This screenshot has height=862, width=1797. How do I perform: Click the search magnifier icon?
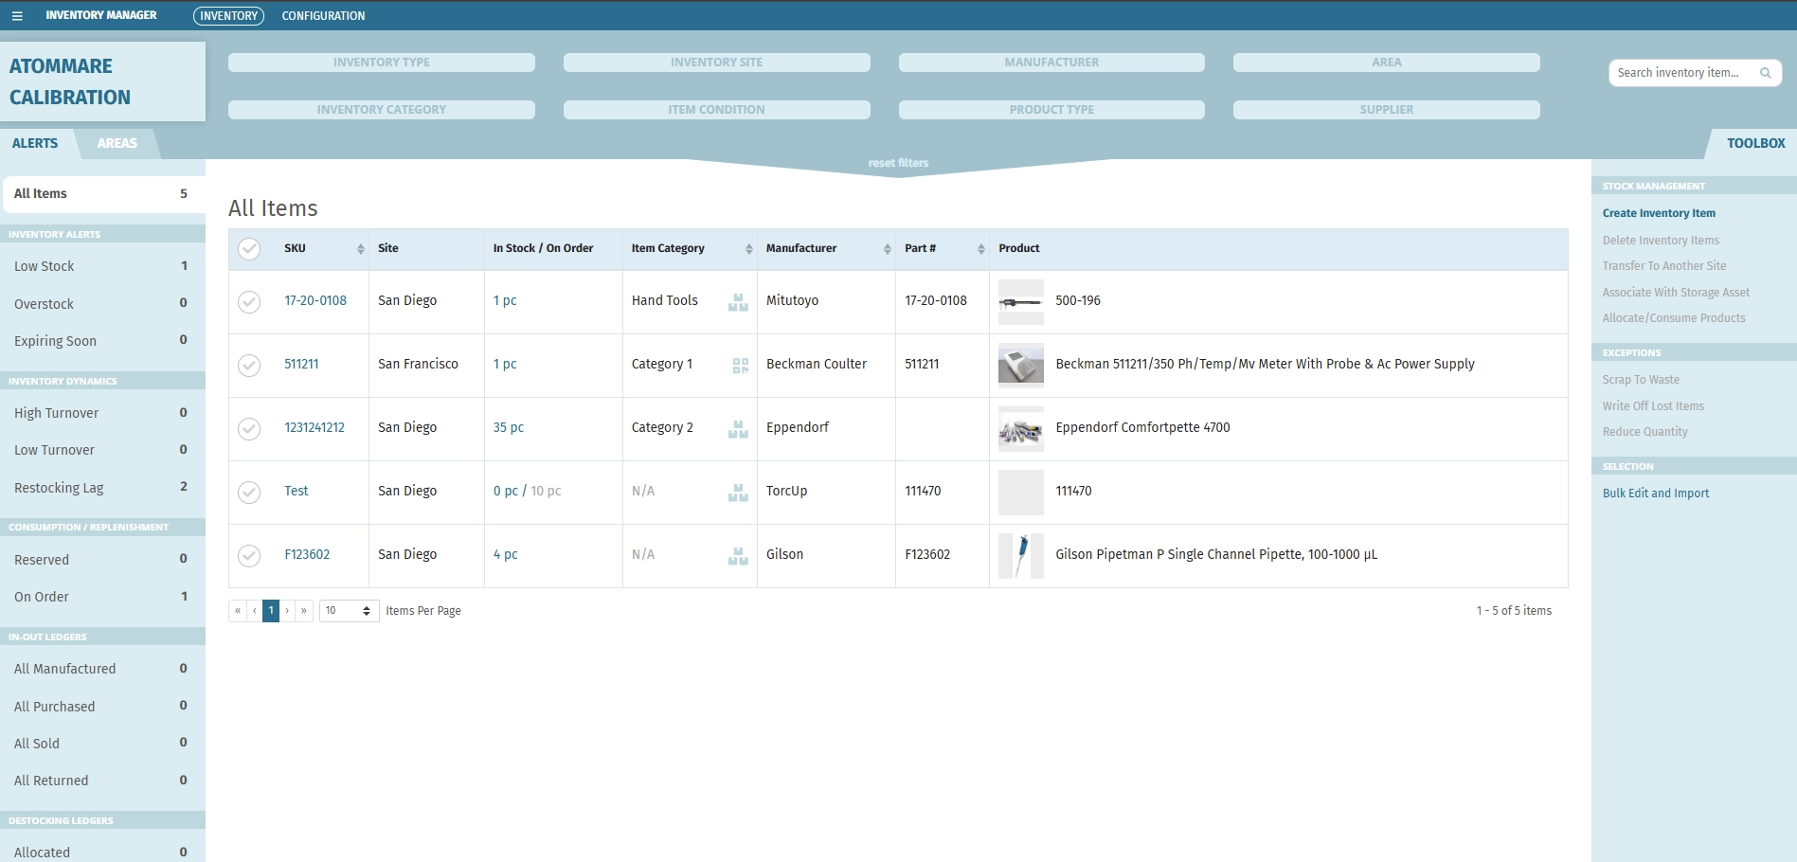[x=1765, y=73]
